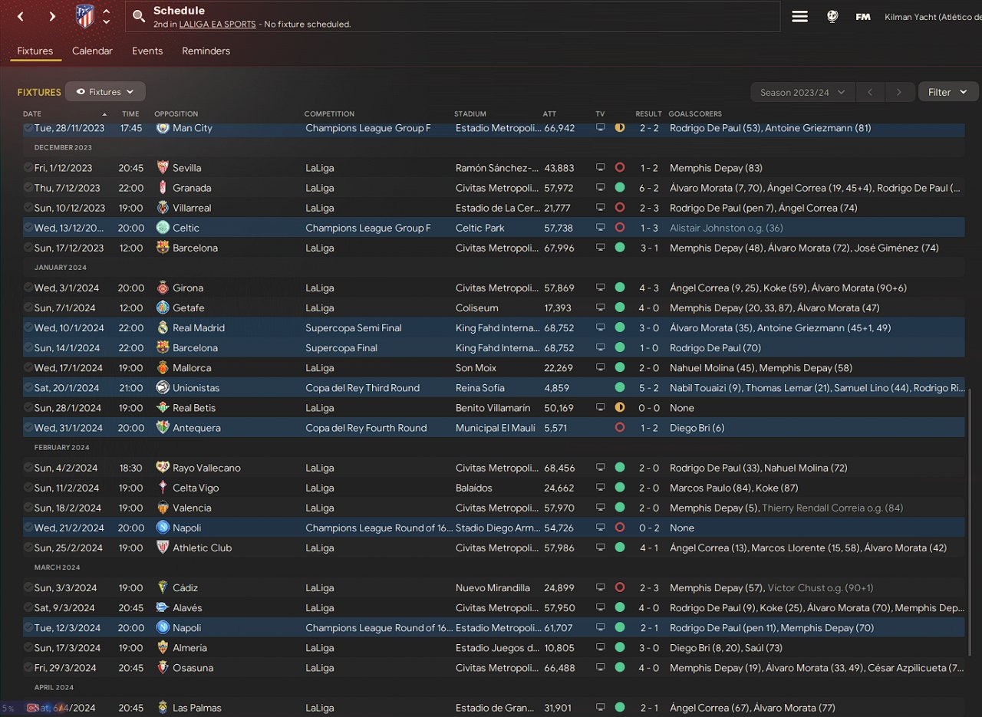982x717 pixels.
Task: Click the red loss indicator for Celtic
Action: click(x=620, y=228)
